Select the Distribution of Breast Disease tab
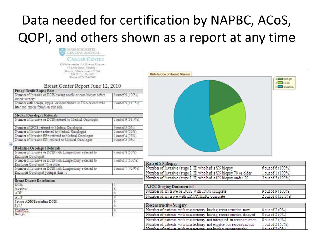The width and height of the screenshot is (324, 243). pyautogui.click(x=170, y=74)
